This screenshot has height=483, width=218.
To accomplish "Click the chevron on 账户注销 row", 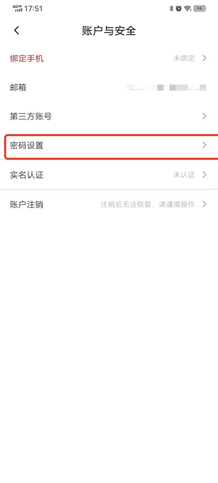I will pyautogui.click(x=204, y=204).
